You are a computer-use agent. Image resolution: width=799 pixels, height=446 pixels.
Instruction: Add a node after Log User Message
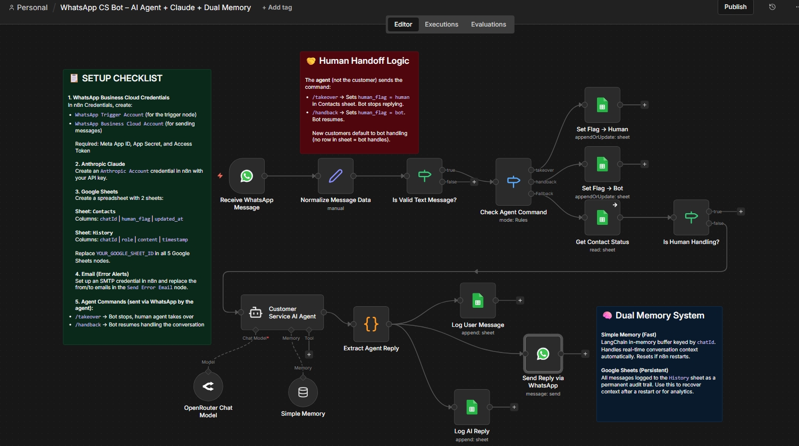pyautogui.click(x=520, y=301)
